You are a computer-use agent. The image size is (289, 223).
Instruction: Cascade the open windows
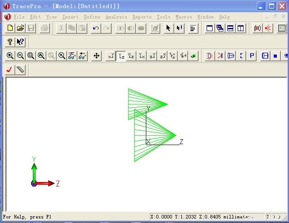coord(220,28)
